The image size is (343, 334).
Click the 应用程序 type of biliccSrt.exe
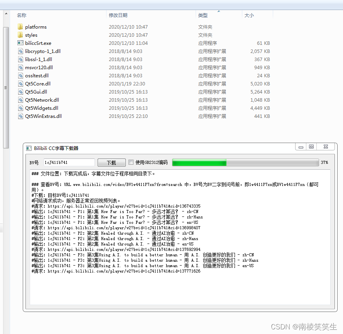coord(207,43)
